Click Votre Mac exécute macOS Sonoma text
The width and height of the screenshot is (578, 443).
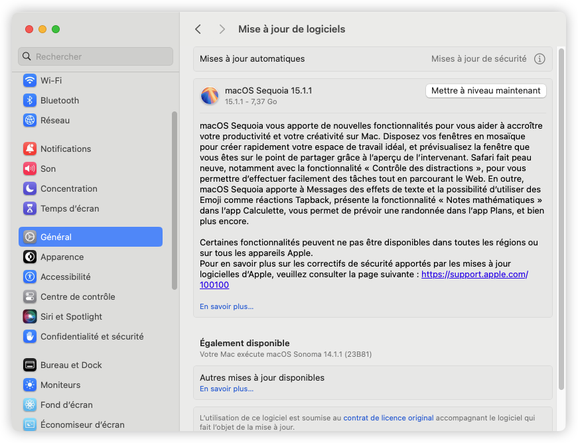285,354
